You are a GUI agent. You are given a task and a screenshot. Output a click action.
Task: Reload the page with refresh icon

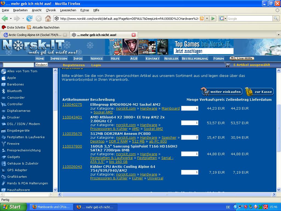pyautogui.click(x=29, y=18)
